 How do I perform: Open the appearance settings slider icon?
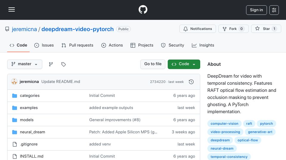tap(274, 10)
